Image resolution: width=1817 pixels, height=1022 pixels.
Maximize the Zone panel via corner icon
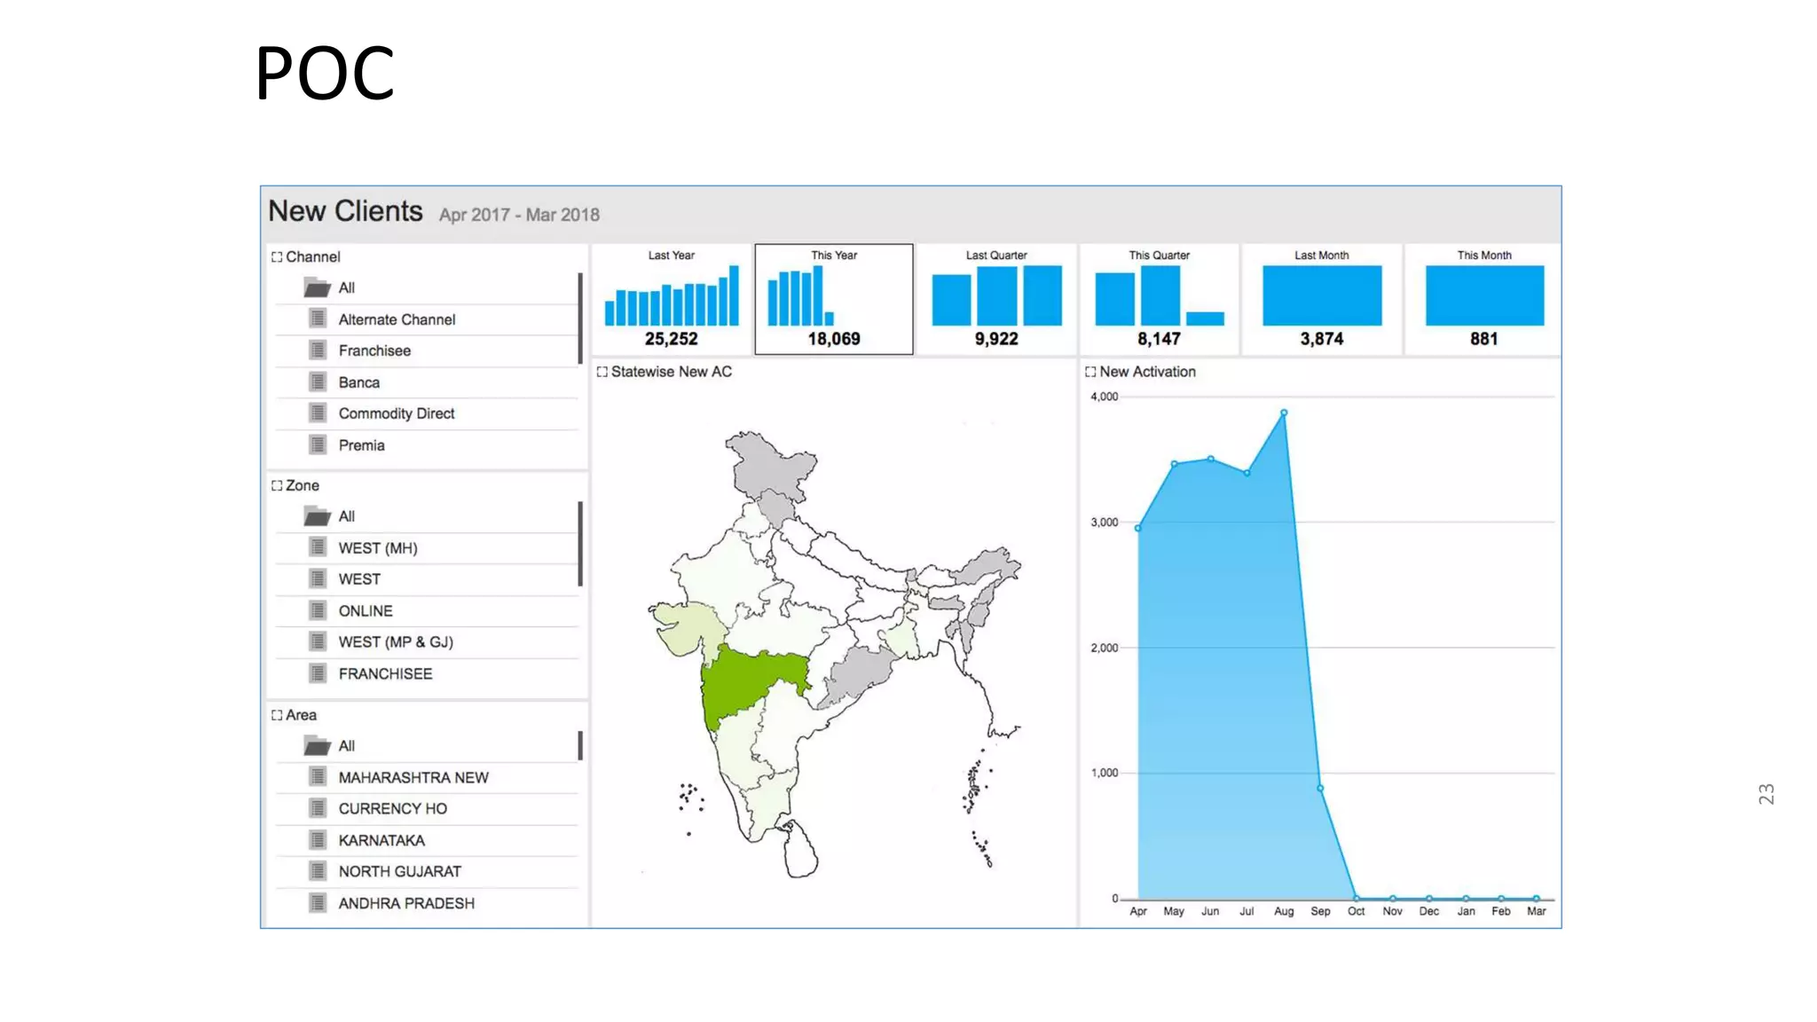(x=277, y=486)
